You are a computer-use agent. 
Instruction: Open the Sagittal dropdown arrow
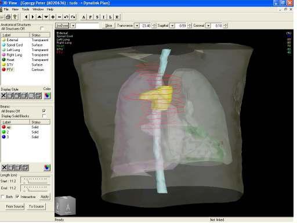172,26
